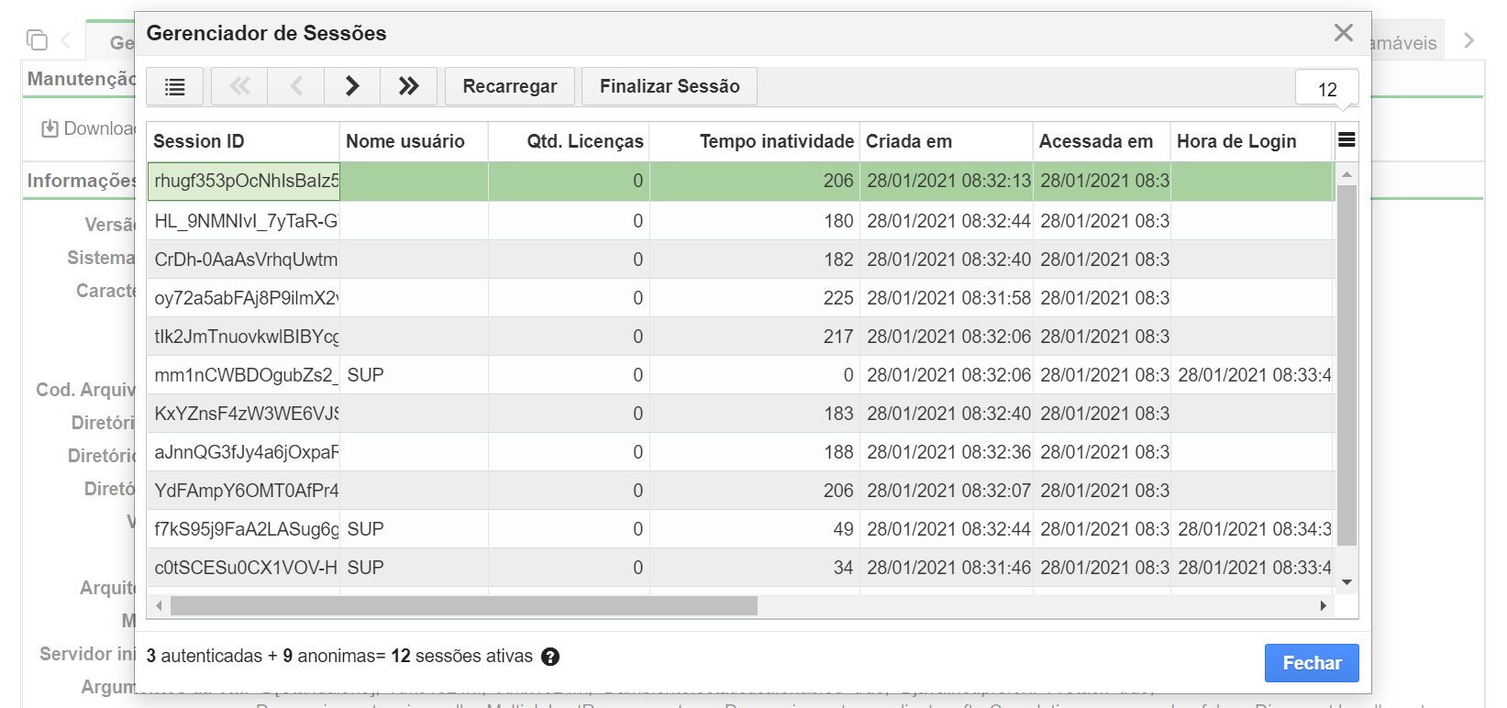Sort by Hora de Login column header
Viewport: 1507px width, 708px height.
pyautogui.click(x=1252, y=141)
